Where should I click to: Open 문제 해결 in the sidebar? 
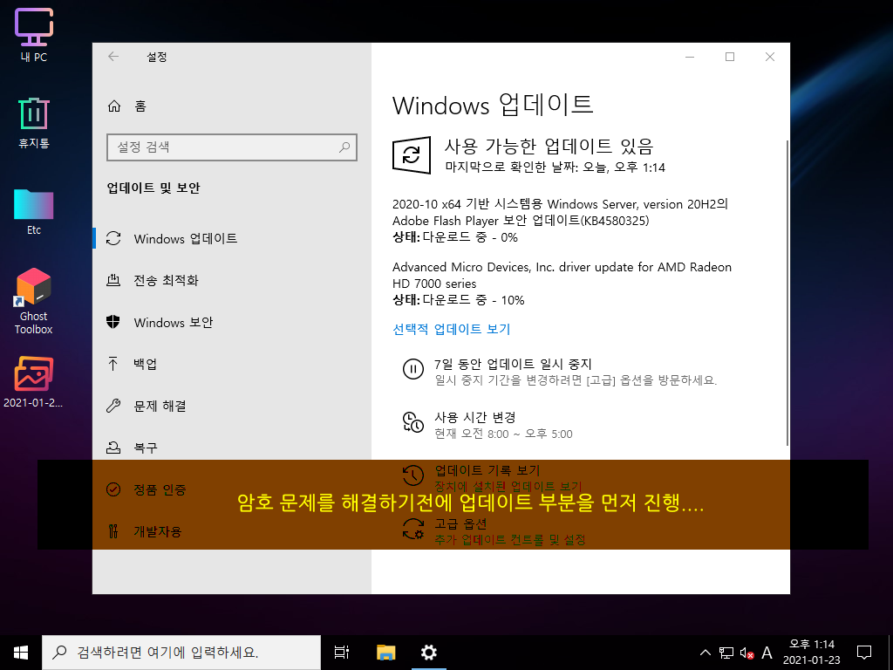[x=232, y=406]
